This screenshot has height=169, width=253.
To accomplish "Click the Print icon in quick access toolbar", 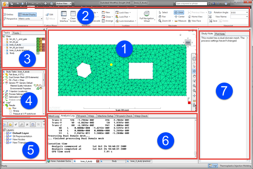I will (46, 3).
